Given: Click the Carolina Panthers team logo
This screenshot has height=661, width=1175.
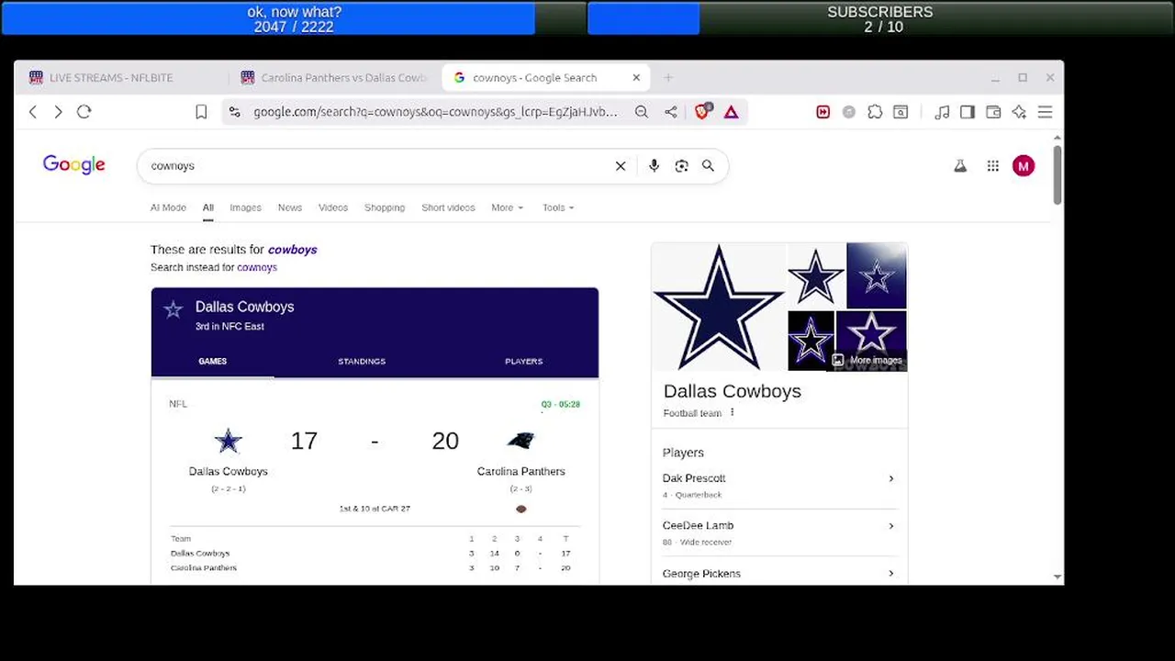Looking at the screenshot, I should (x=520, y=441).
